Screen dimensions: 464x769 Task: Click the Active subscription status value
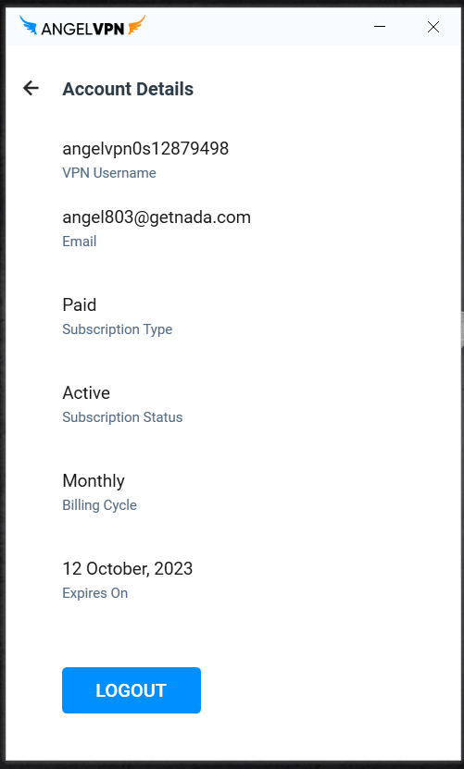[x=86, y=393]
